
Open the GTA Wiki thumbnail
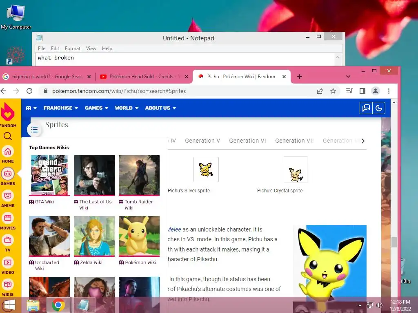(x=49, y=175)
